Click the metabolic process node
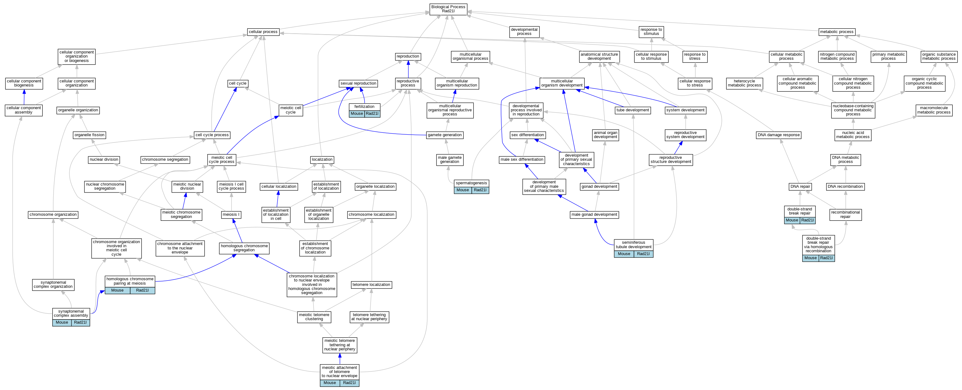The width and height of the screenshot is (962, 390). coord(837,32)
